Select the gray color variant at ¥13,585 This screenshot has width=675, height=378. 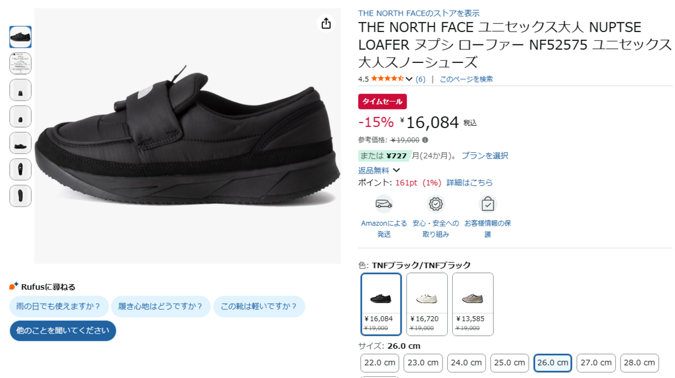coord(472,304)
